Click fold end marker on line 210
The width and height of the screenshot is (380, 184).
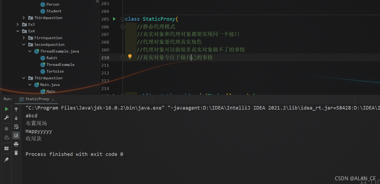(123, 57)
